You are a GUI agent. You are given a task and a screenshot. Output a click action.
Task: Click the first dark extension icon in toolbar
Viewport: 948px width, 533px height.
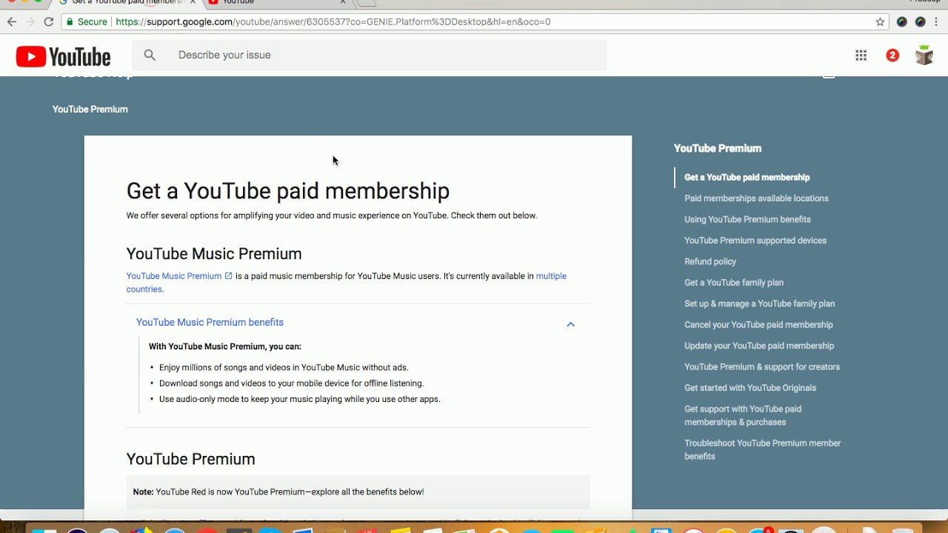tap(901, 21)
